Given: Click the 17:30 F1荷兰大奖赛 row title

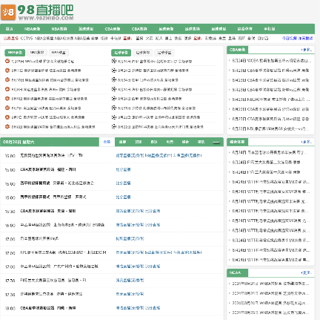Looking at the screenshot, I should [53, 280].
